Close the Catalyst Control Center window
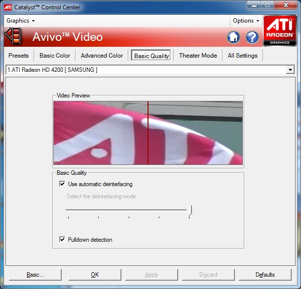Screen dimensions: 301x289 [x=286, y=5]
